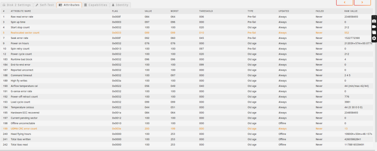Click threshold 099 of End-to-end error
377x151 pixels.
[x=201, y=65]
